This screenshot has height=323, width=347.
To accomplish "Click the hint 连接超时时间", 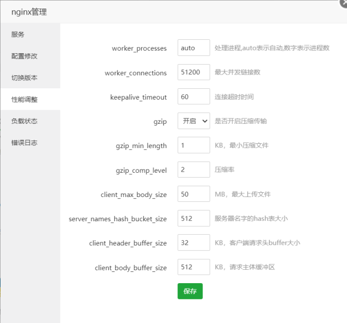I will click(234, 96).
